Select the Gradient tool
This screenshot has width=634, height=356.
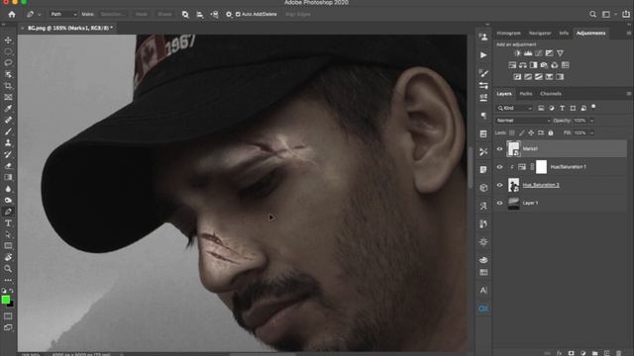[8, 177]
